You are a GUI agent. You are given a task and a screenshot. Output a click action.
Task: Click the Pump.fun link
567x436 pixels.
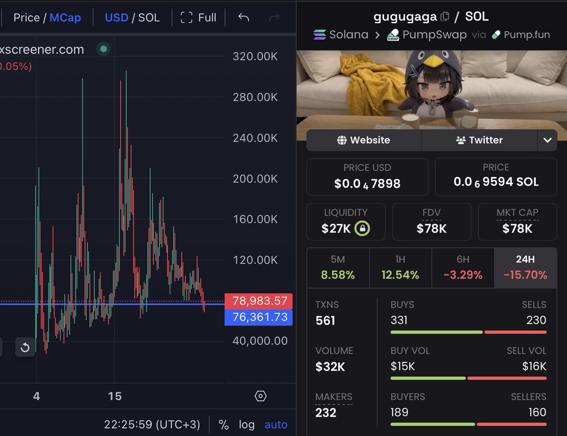521,35
